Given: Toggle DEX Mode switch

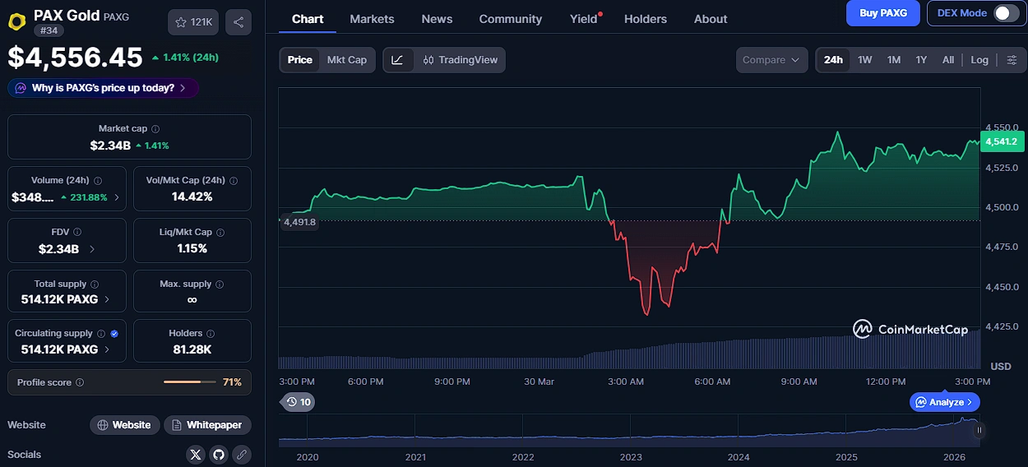Looking at the screenshot, I should (1005, 13).
